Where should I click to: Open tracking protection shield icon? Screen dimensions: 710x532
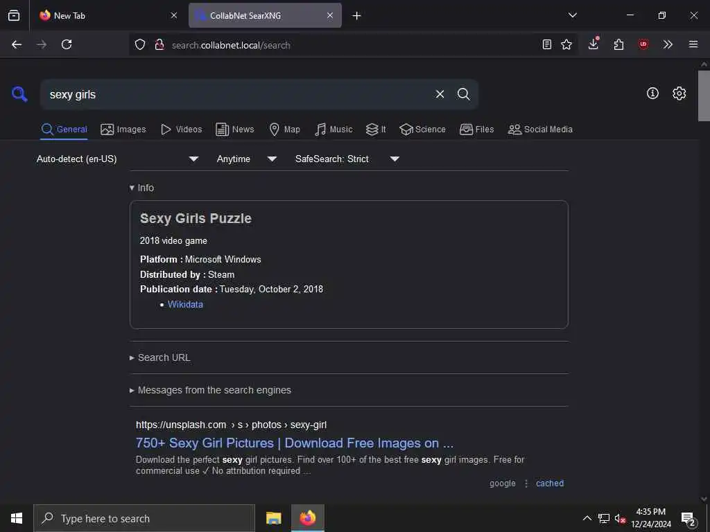coord(140,44)
